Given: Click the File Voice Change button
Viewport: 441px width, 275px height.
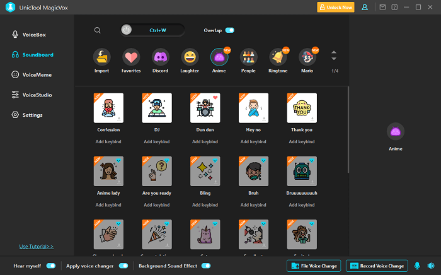Looking at the screenshot, I should click(314, 266).
